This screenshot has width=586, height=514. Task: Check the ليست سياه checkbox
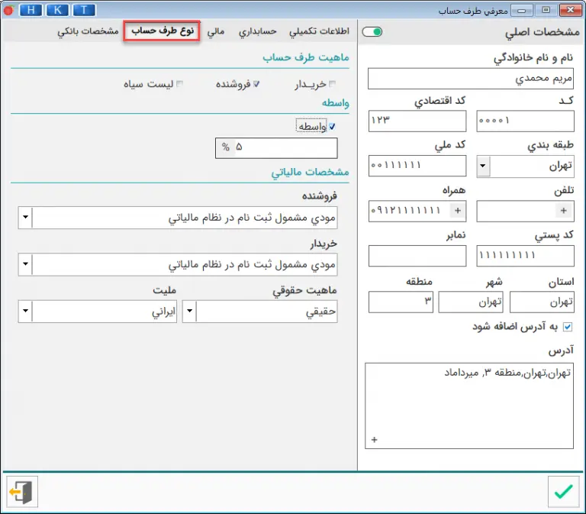coord(180,84)
